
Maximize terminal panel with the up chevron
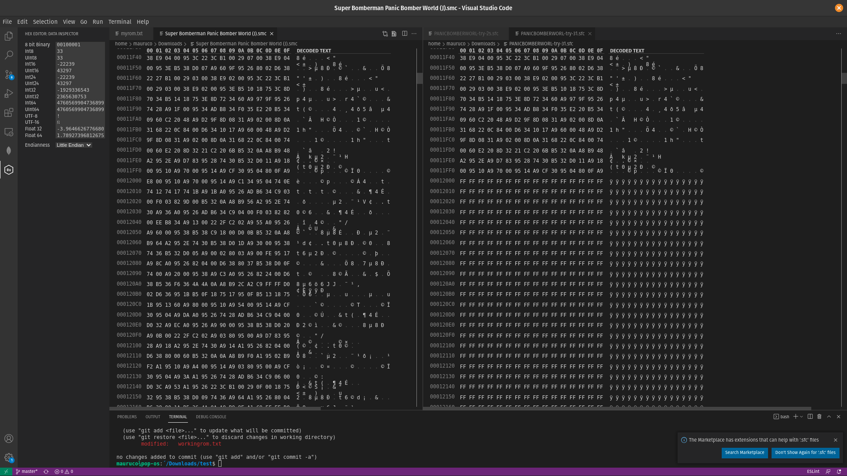[x=829, y=416]
